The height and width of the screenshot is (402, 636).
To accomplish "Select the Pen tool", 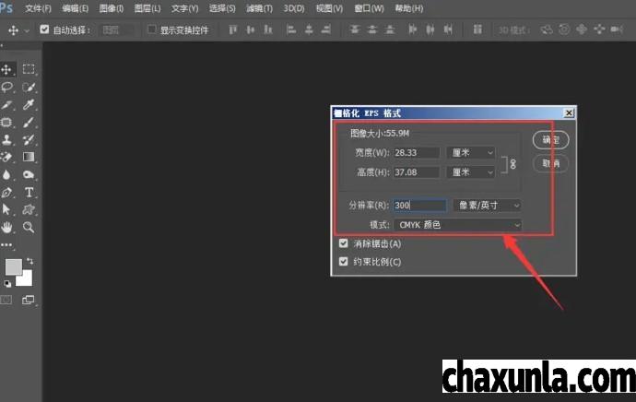I will point(8,192).
